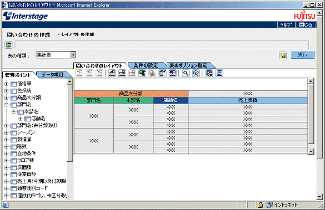The height and width of the screenshot is (210, 325).
Task: Switch to the 条件の設定 tab
Action: click(146, 65)
